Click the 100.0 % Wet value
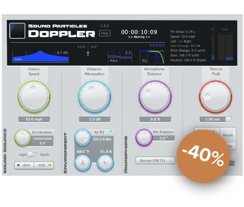244x207 pixels. pyautogui.click(x=102, y=139)
